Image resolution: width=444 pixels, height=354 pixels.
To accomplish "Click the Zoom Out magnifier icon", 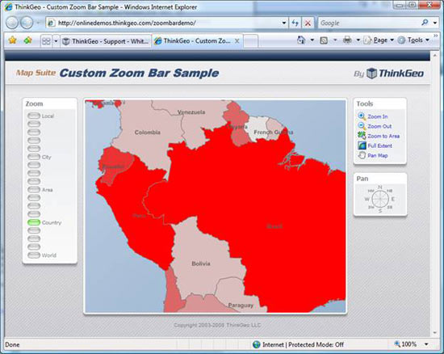I will 362,125.
